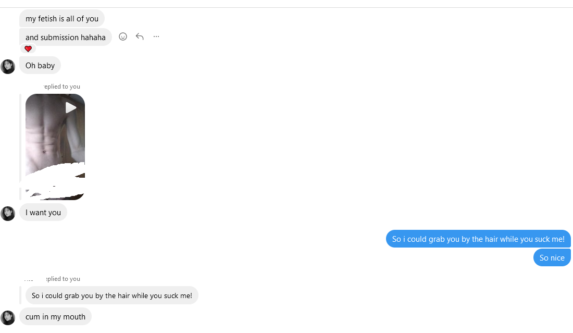Click the red heart reaction badge
This screenshot has height=333, width=573.
pyautogui.click(x=28, y=49)
